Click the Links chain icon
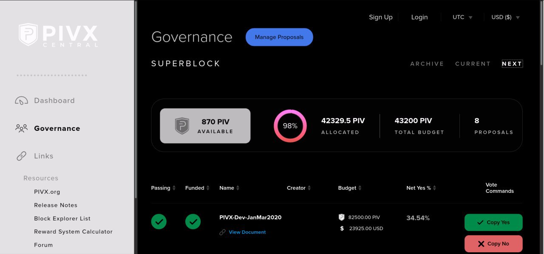 [21, 156]
